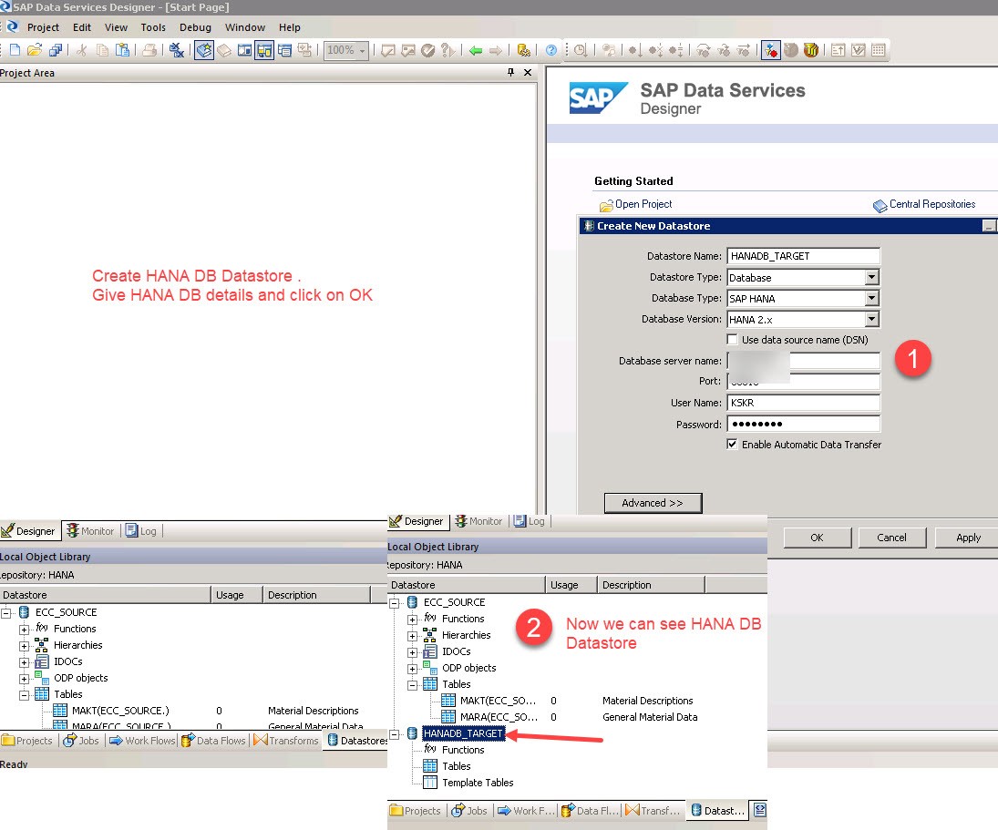Open the Project menu
Viewport: 998px width, 830px height.
tap(43, 27)
